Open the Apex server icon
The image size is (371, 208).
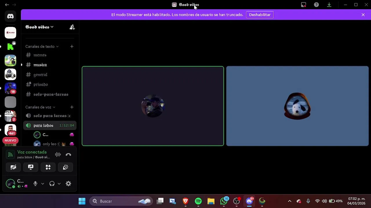pos(10,116)
